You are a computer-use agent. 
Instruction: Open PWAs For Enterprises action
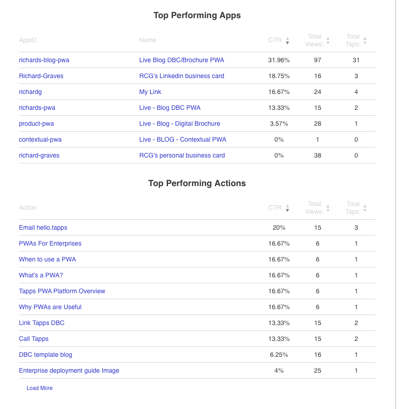point(50,243)
